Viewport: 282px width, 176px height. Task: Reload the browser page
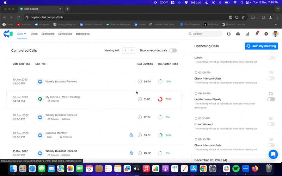pyautogui.click(x=18, y=17)
